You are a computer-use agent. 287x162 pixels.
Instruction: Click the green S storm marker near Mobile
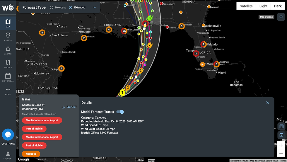pos(150,18)
